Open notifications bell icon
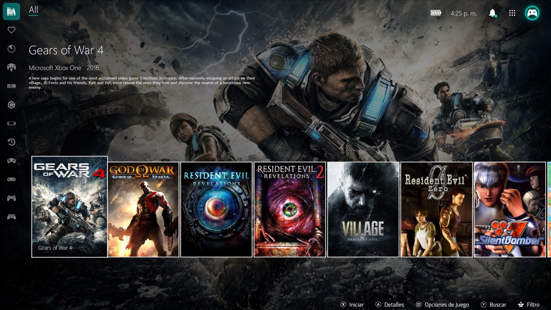This screenshot has width=551, height=310. [492, 13]
